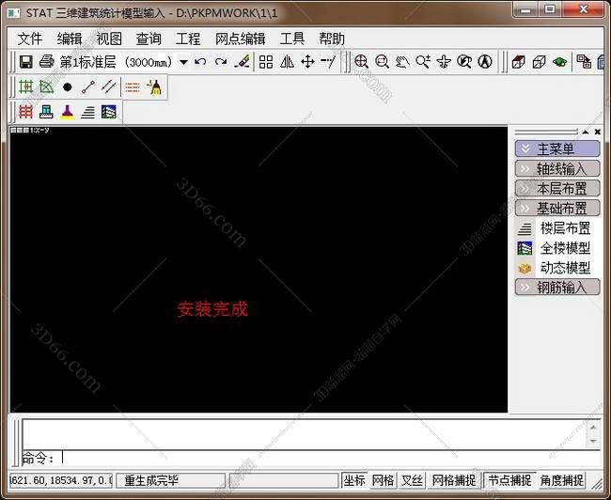Click the trim/extend line icon
The width and height of the screenshot is (611, 500).
[x=328, y=62]
